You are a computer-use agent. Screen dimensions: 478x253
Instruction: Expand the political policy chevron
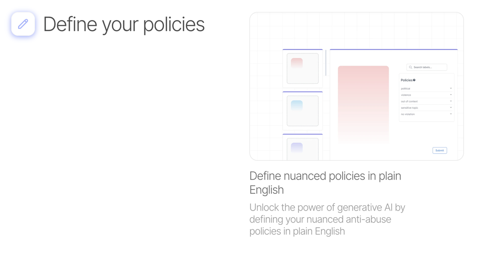tap(451, 88)
